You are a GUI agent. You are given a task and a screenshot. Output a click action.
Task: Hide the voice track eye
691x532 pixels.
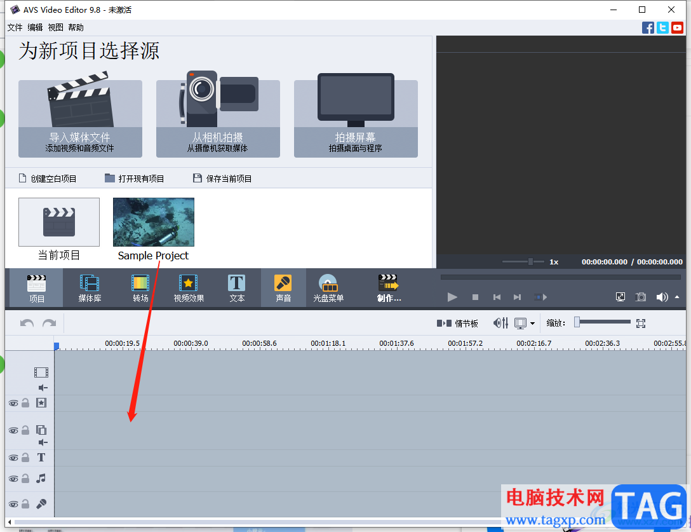click(x=14, y=504)
